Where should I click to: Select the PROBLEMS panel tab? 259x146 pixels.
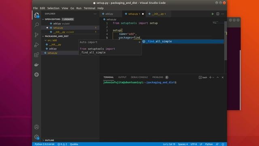[160, 77]
